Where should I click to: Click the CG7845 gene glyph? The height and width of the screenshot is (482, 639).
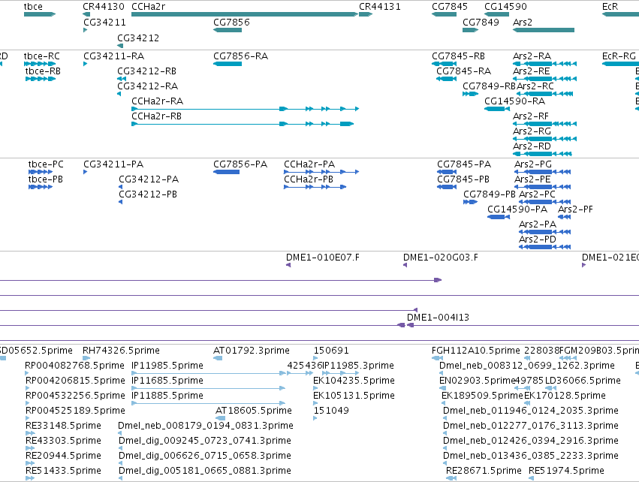(x=445, y=14)
